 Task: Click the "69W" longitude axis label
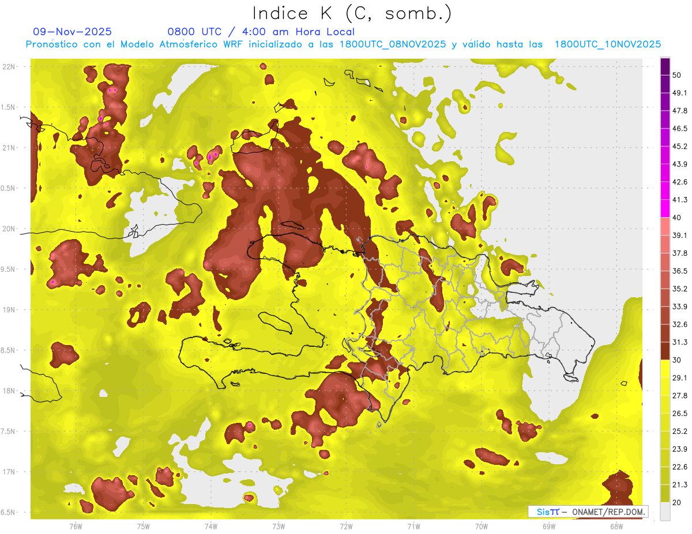(549, 526)
